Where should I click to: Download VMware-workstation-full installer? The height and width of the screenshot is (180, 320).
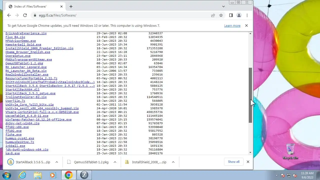click(x=42, y=112)
